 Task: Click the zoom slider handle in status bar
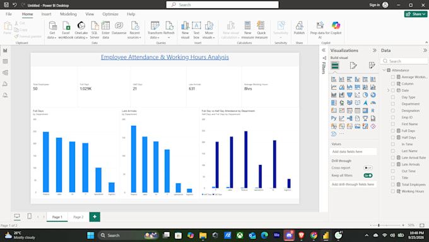[x=379, y=226]
